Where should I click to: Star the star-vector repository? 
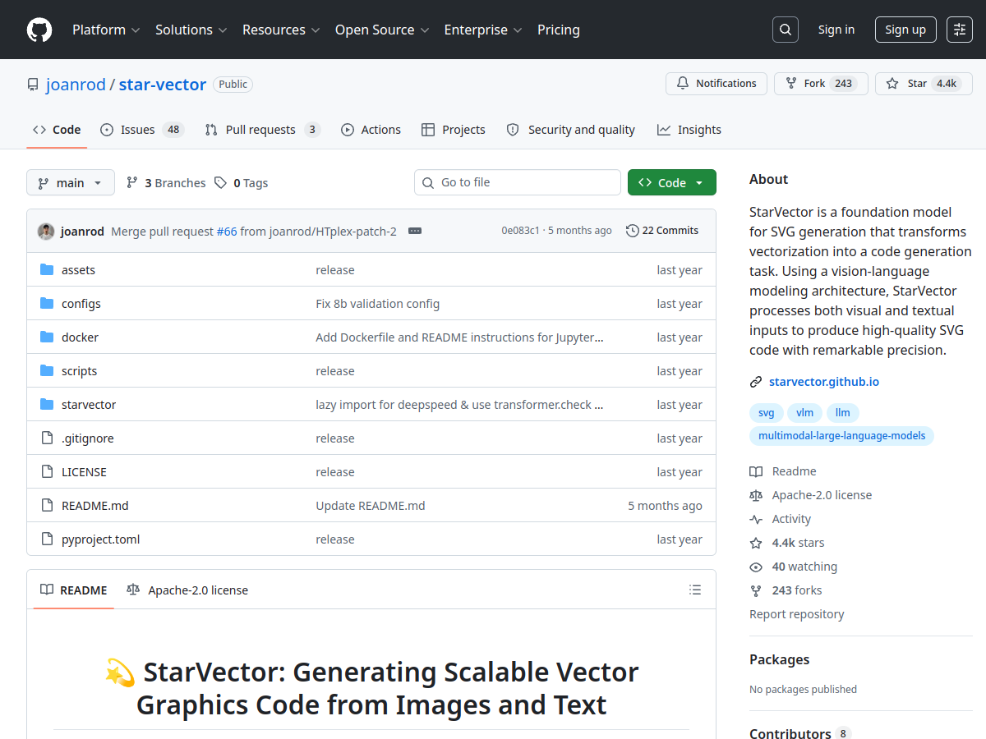click(x=924, y=83)
